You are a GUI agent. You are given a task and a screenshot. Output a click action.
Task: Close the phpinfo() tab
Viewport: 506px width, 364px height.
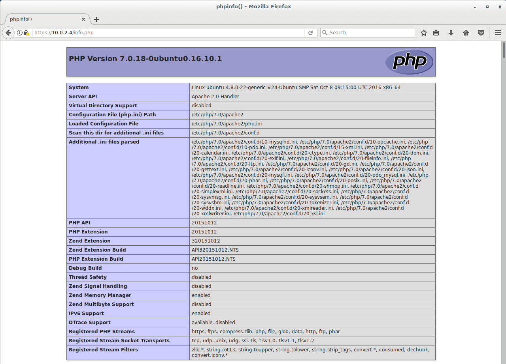coord(83,19)
